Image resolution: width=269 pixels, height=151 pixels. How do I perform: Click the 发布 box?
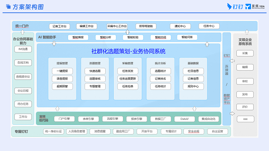pyautogui.click(x=245, y=95)
